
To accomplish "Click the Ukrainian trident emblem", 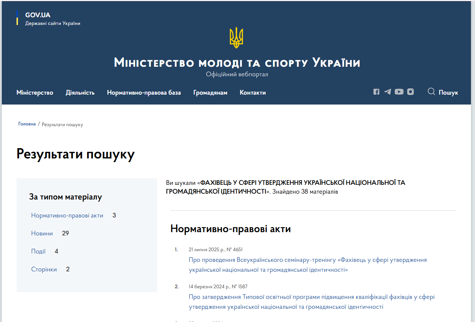I will click(236, 38).
